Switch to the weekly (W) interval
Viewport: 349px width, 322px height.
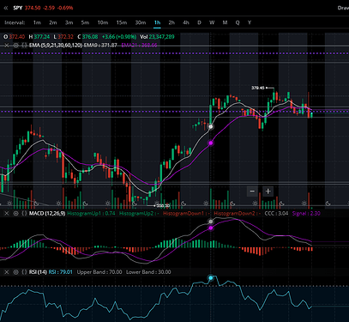[212, 22]
